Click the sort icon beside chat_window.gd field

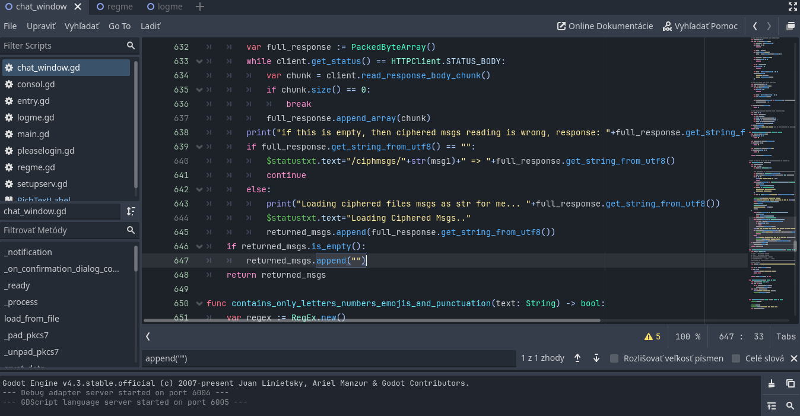pos(131,211)
